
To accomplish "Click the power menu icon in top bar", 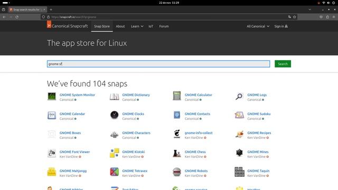I will coord(333,3).
